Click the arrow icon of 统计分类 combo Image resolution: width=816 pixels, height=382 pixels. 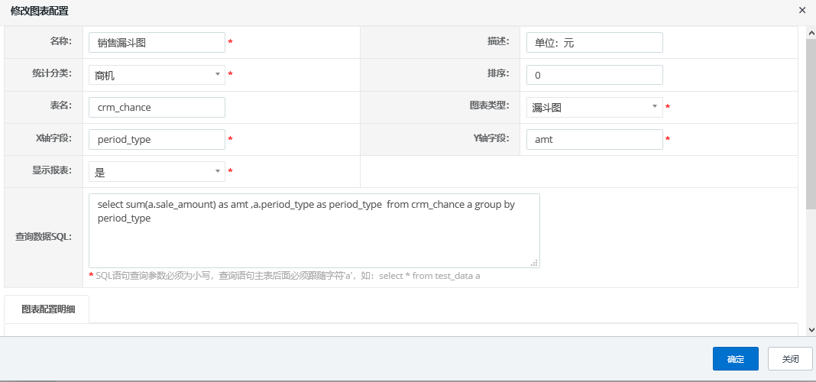(217, 75)
